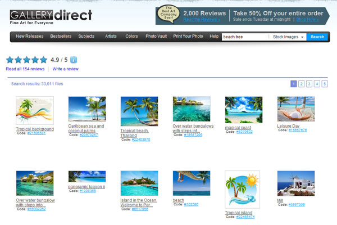This screenshot has width=337, height=225.
Task: Click Tropical island title link
Action: point(239,213)
